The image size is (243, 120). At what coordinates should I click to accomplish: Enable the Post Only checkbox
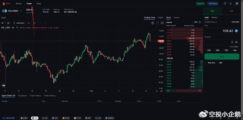(206, 63)
